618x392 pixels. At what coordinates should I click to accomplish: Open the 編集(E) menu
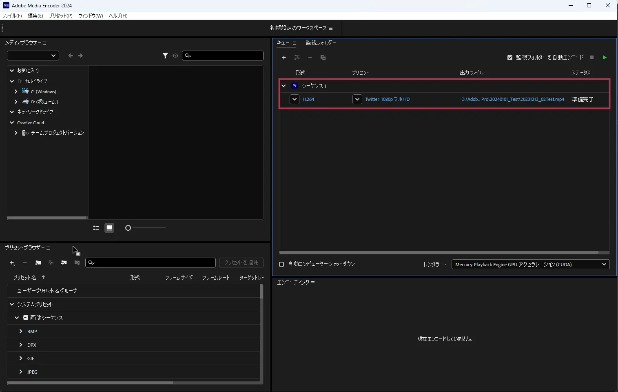coord(35,16)
